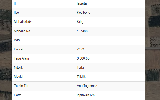Select the Zemin Tip value Ana Taşınmaz
This screenshot has width=160, height=100.
coord(87,86)
